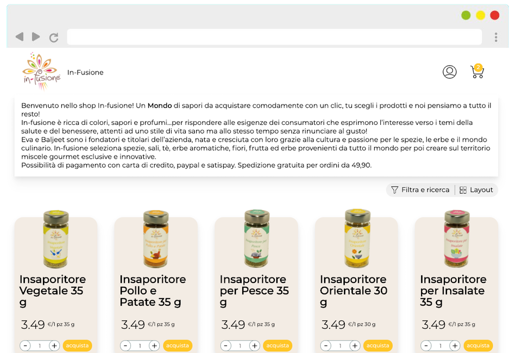Click the browser address bar

[x=274, y=37]
